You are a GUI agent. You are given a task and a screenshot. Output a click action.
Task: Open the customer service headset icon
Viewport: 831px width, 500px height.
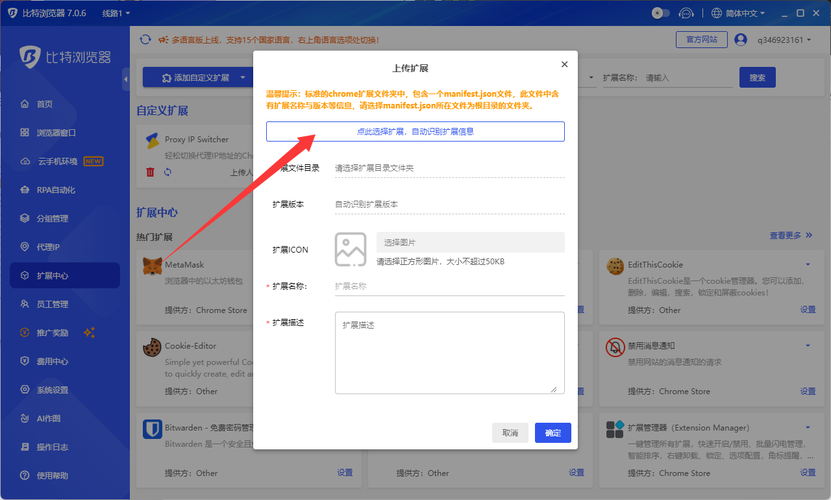[x=686, y=13]
